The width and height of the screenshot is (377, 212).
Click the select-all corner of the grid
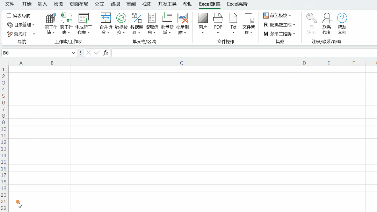4,63
